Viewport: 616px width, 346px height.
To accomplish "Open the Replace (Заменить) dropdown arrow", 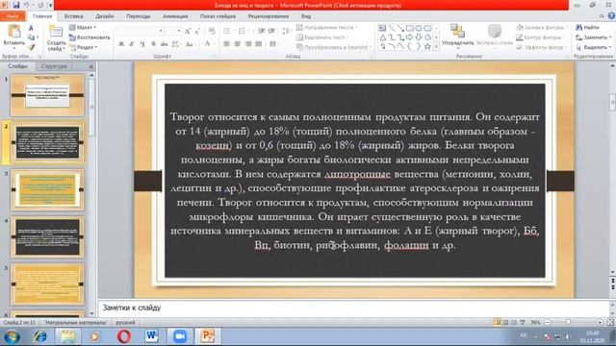I will coord(611,37).
